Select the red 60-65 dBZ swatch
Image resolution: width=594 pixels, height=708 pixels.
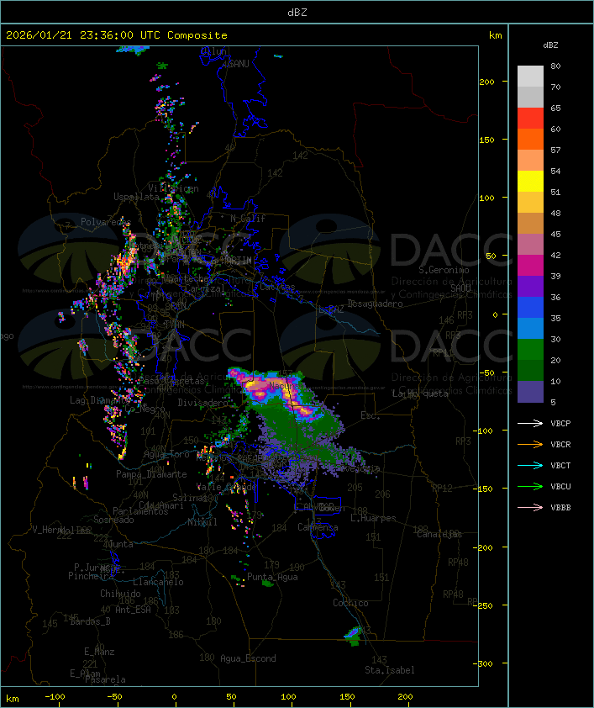pos(530,119)
